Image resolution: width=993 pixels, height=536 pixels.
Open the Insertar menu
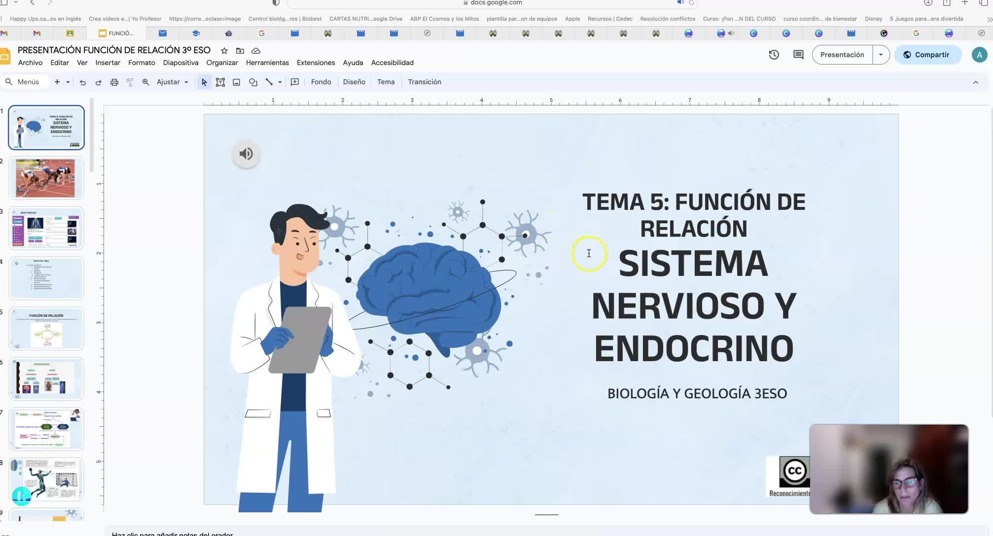107,63
